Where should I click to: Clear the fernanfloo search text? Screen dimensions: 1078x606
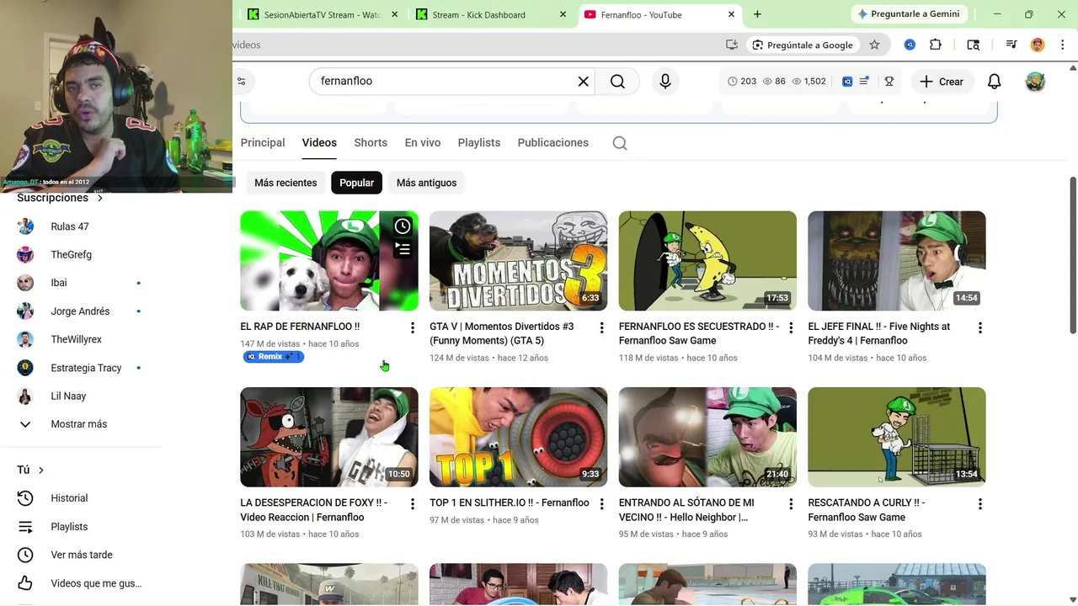tap(583, 82)
